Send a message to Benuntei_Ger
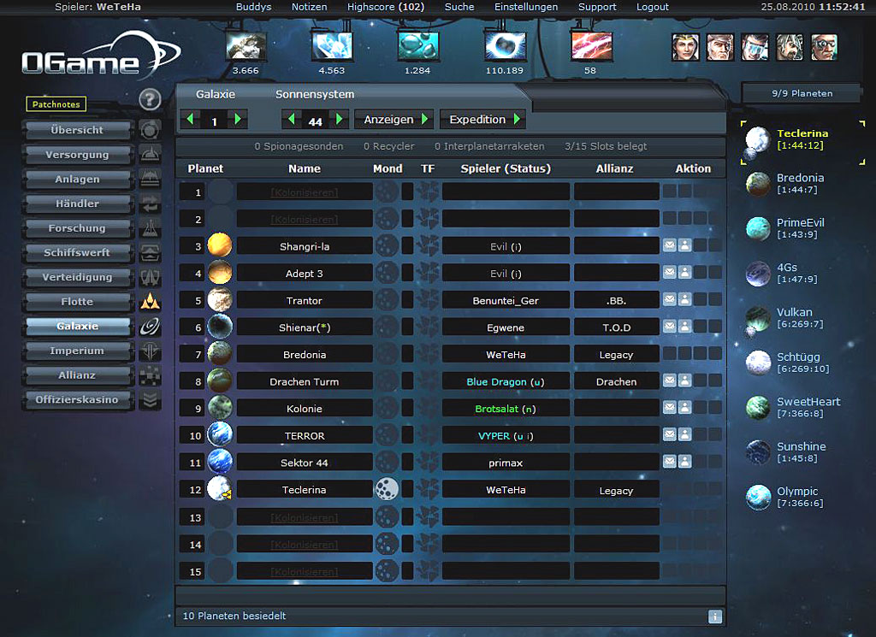The height and width of the screenshot is (637, 876). (x=669, y=299)
